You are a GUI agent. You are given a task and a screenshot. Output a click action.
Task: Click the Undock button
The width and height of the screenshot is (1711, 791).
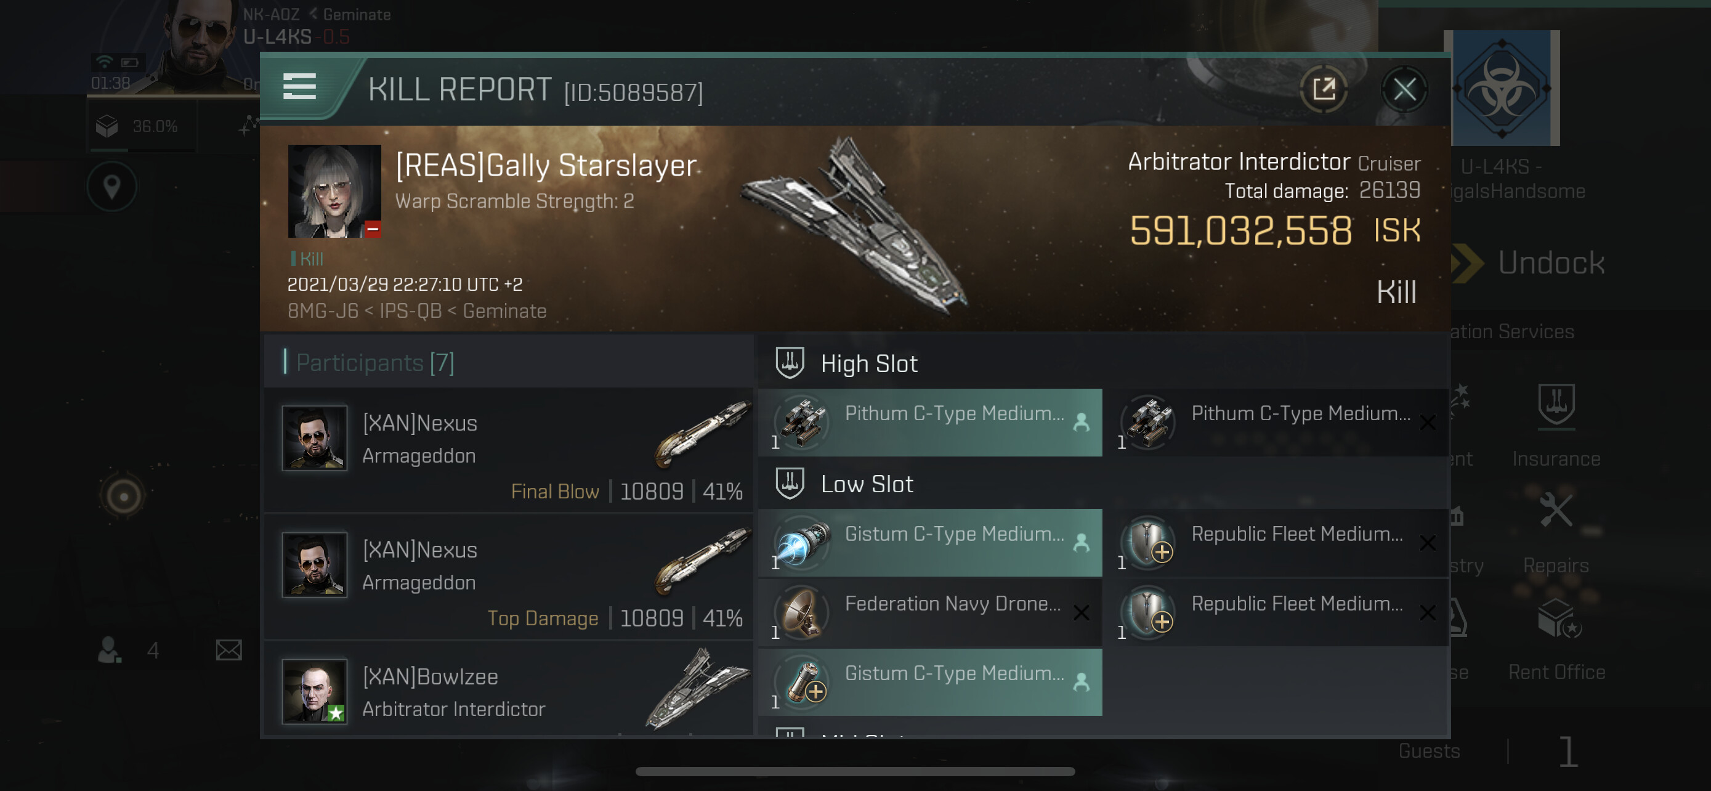[1550, 263]
